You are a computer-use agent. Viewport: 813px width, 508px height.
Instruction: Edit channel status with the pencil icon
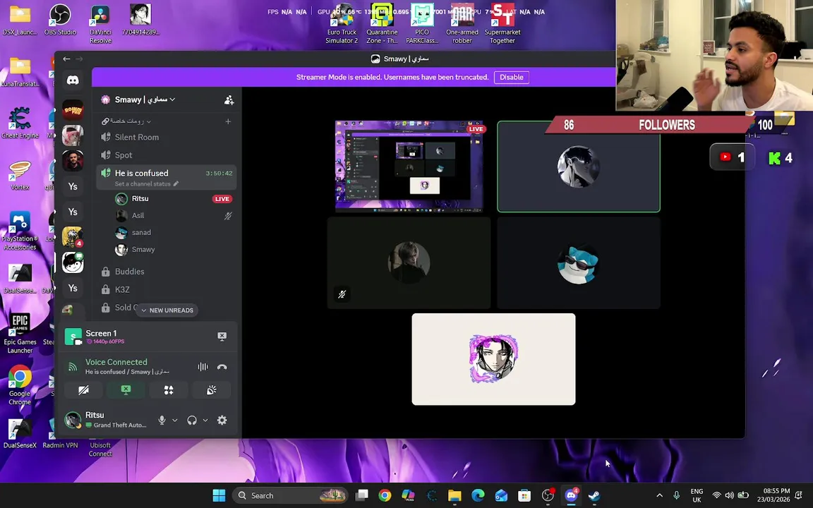(176, 183)
